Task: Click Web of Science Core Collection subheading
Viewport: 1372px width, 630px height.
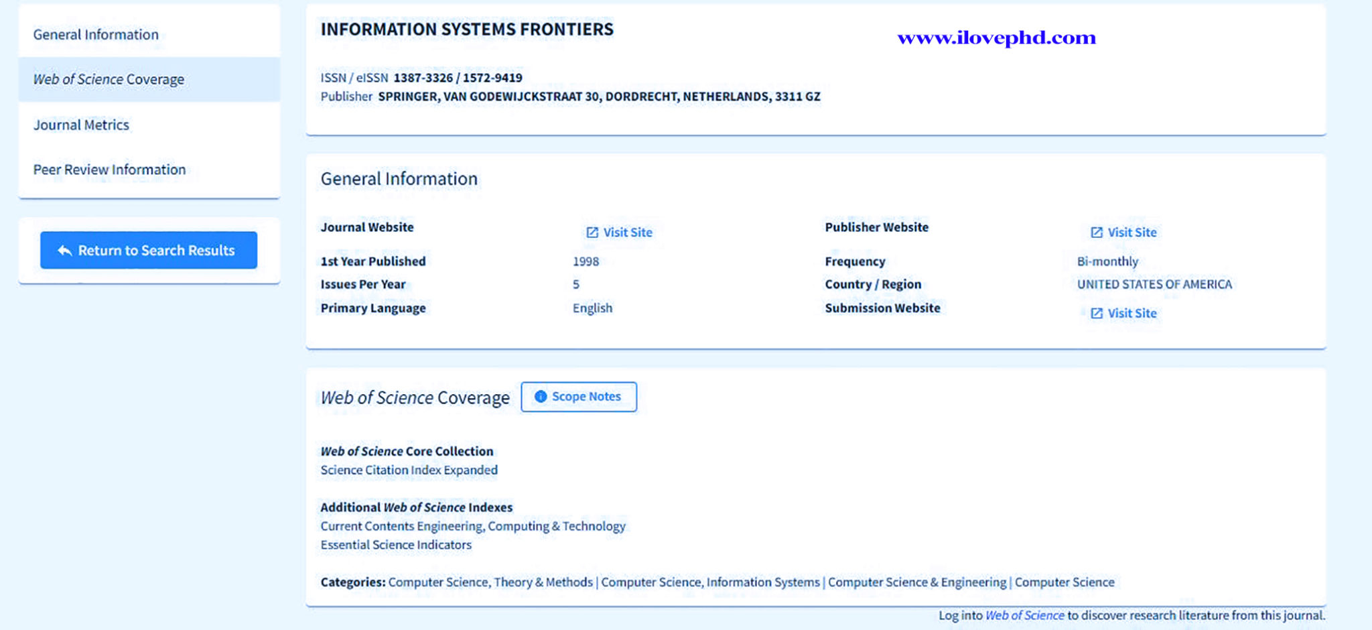Action: point(407,451)
